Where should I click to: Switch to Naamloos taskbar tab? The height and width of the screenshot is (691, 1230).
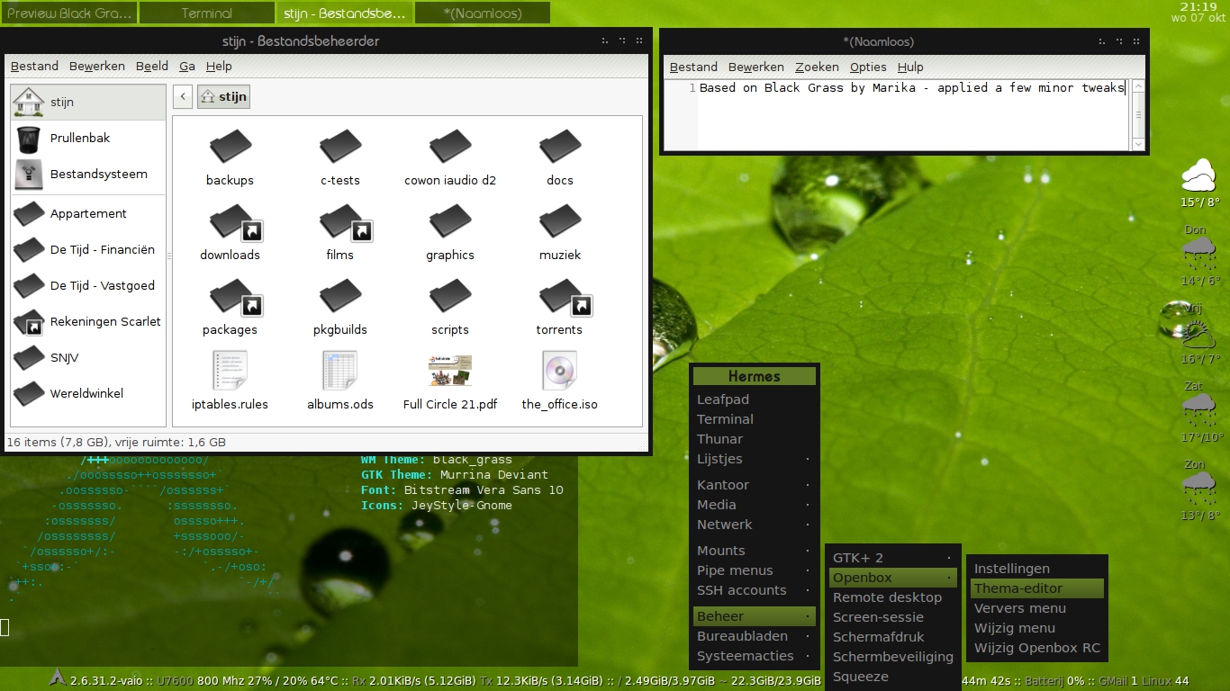483,13
